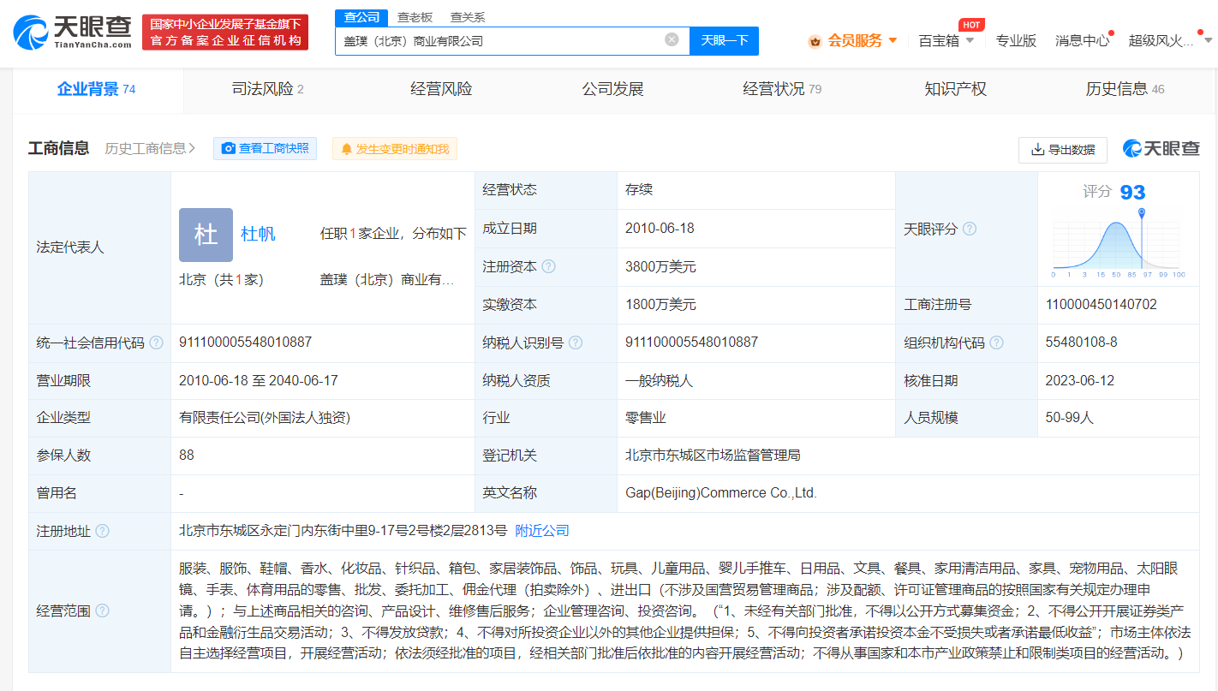Select the 历史信息 tab
The width and height of the screenshot is (1218, 691).
click(x=1125, y=89)
